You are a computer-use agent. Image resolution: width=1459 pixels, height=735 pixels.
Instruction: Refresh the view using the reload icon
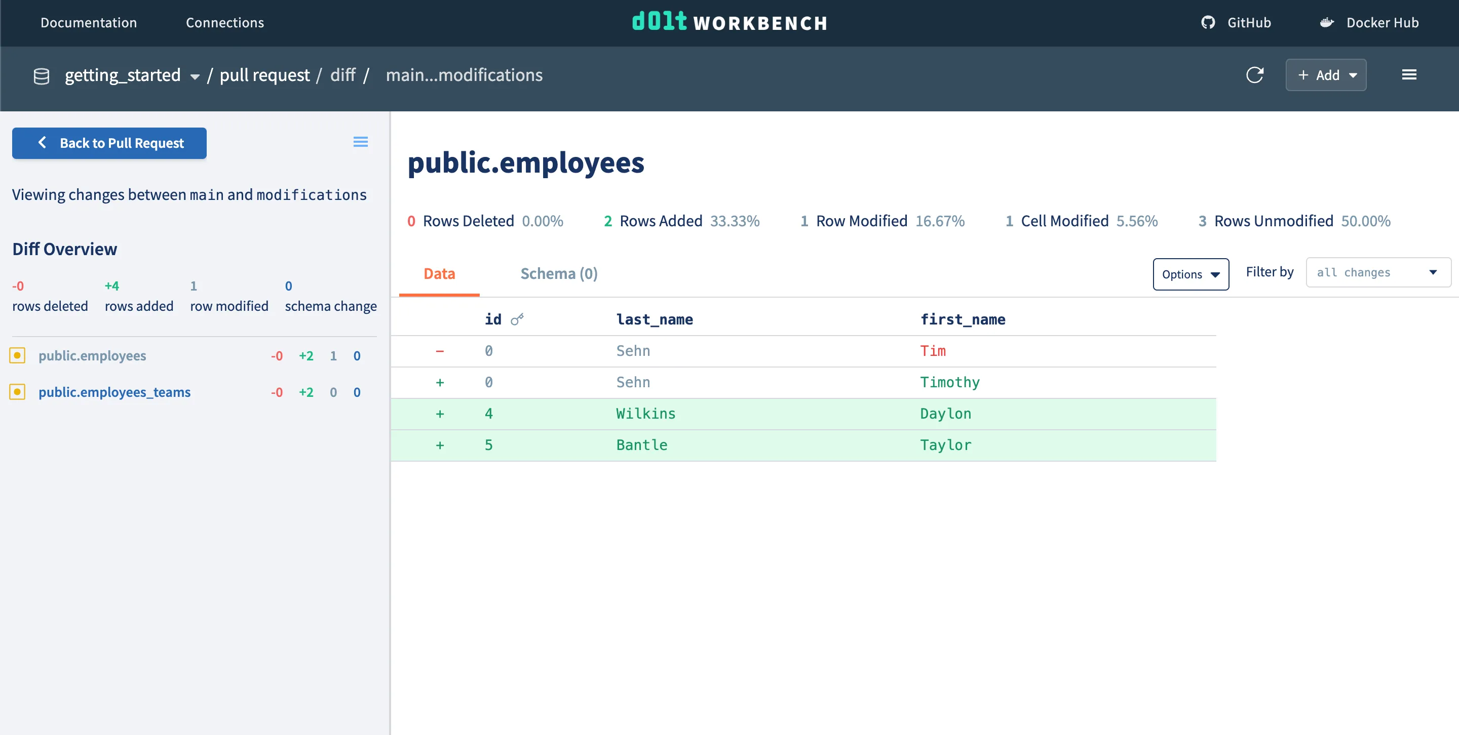[x=1255, y=75]
